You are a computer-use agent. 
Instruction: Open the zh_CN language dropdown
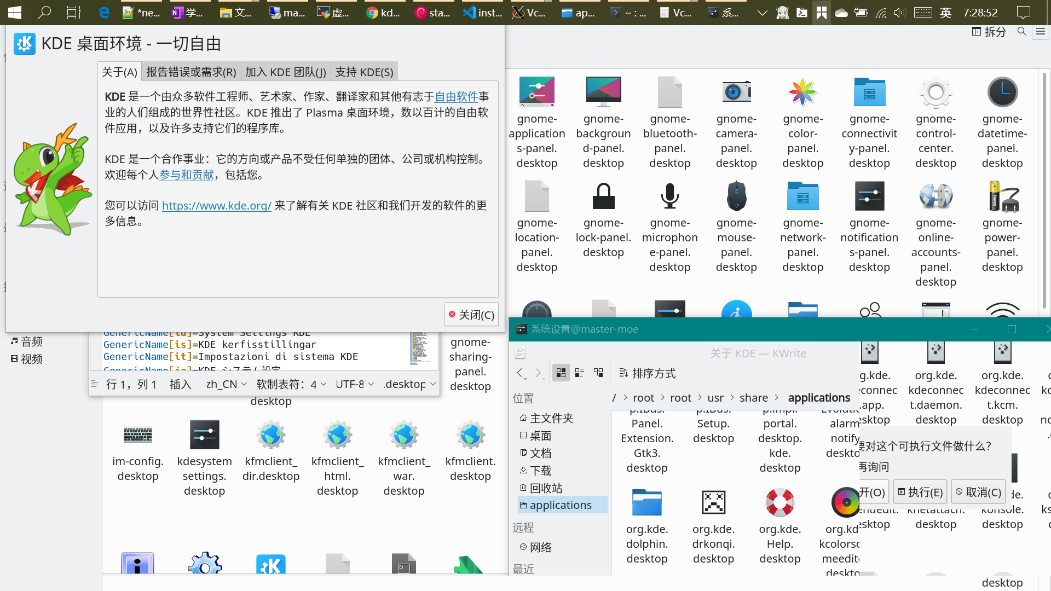point(226,384)
